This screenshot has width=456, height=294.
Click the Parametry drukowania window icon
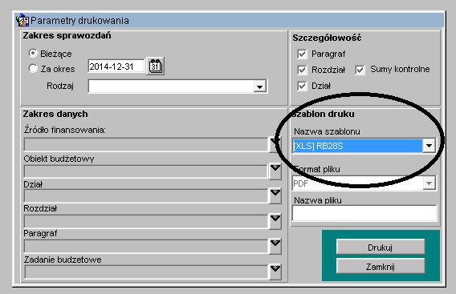pos(22,20)
